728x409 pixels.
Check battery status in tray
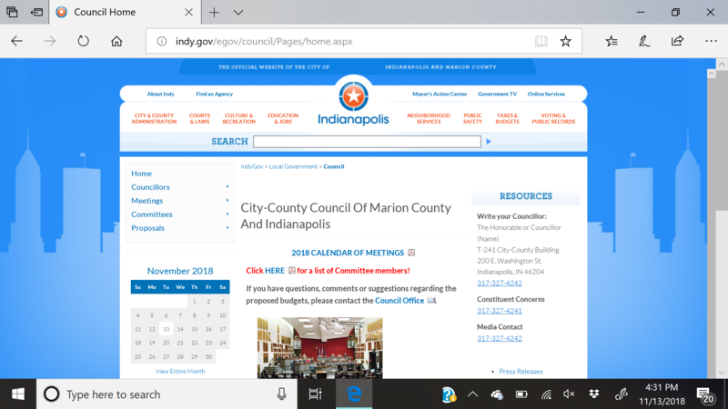coord(521,394)
